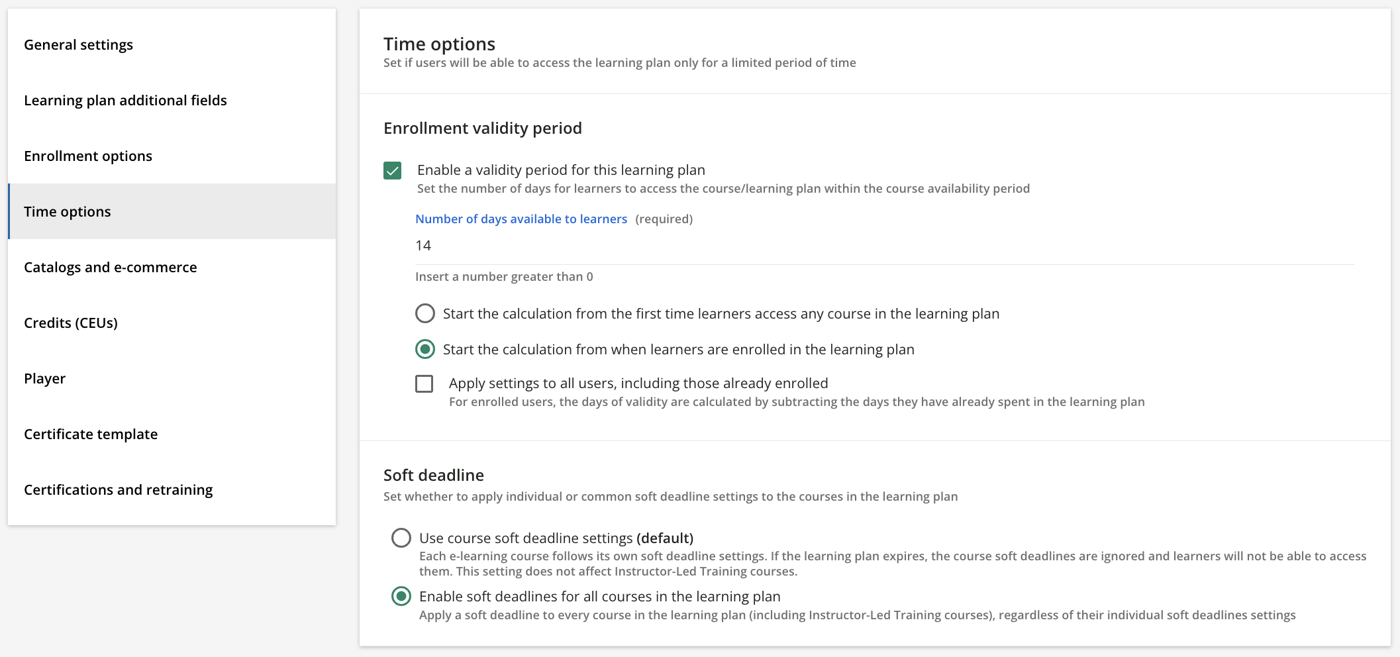Open the Player settings section

tap(44, 378)
